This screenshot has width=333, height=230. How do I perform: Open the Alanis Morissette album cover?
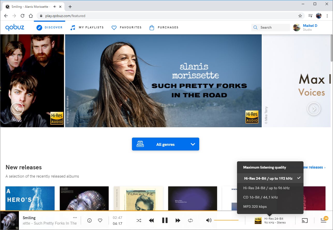pos(84,199)
